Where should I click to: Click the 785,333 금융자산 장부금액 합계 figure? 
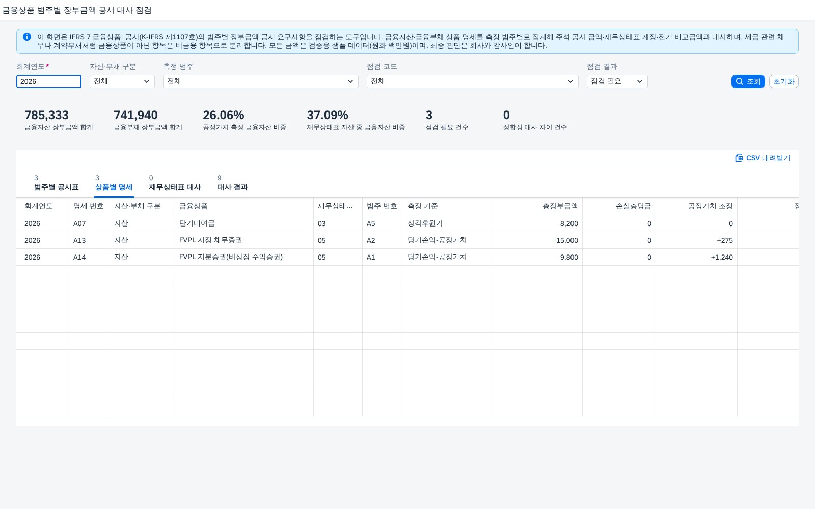click(x=46, y=115)
